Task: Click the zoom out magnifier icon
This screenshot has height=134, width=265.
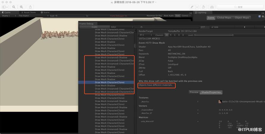Action: (14, 7)
